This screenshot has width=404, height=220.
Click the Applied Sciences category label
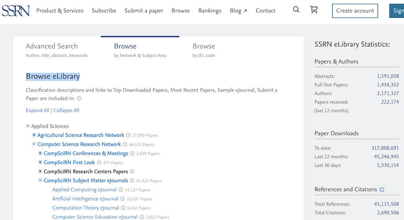(x=50, y=126)
